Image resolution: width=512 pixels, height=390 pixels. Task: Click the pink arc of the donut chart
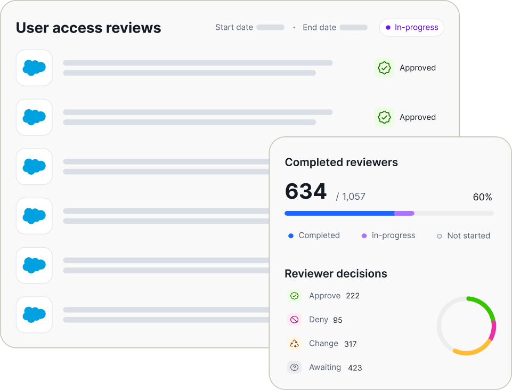[x=493, y=330]
